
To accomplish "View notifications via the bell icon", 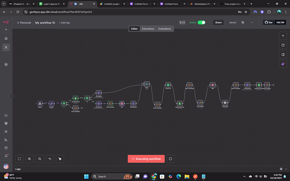I will tap(6, 156).
